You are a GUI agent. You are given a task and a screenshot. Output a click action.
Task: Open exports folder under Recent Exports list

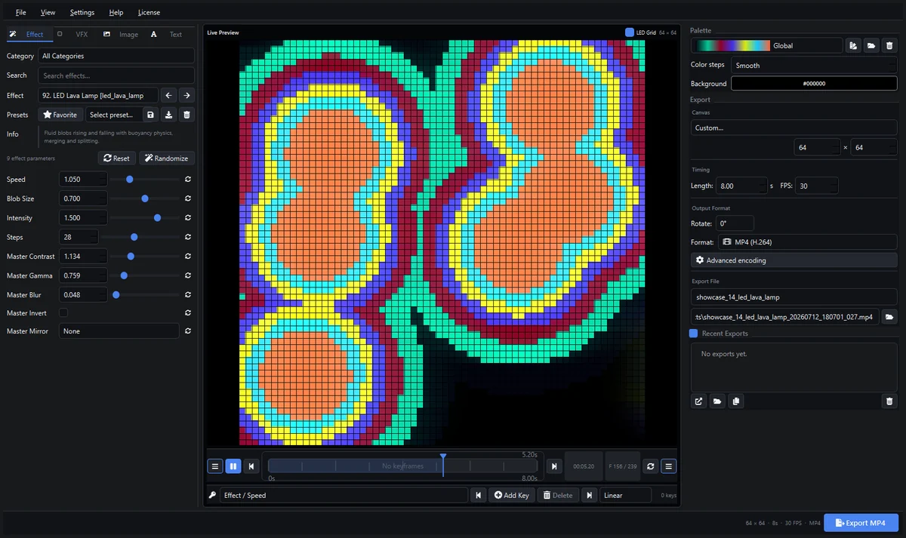717,401
